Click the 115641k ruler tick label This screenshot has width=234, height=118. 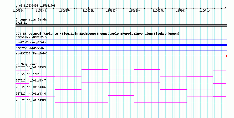point(205,11)
